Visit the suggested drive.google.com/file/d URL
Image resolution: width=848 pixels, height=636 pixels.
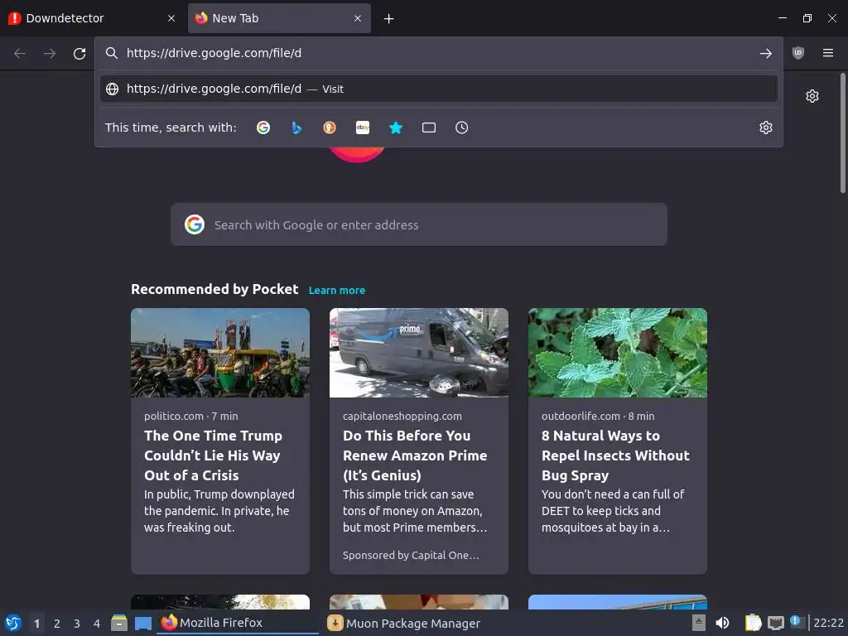(x=439, y=89)
